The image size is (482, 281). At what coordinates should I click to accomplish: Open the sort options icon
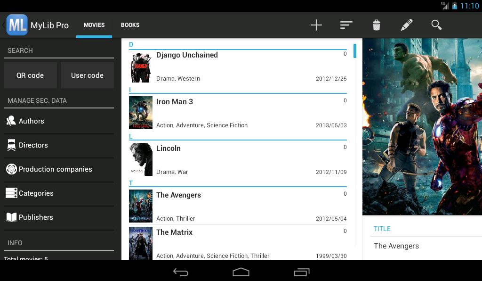click(x=346, y=25)
